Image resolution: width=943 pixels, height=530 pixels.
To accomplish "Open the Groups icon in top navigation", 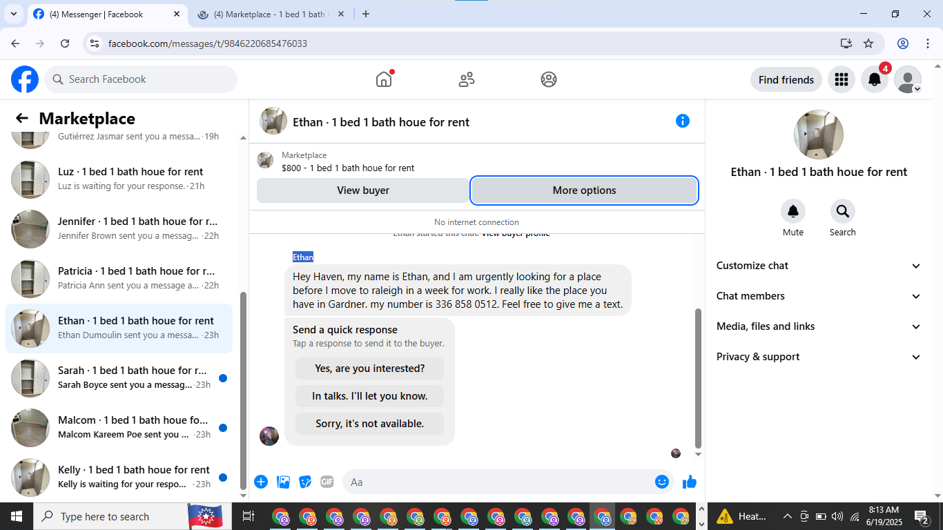I will [549, 79].
